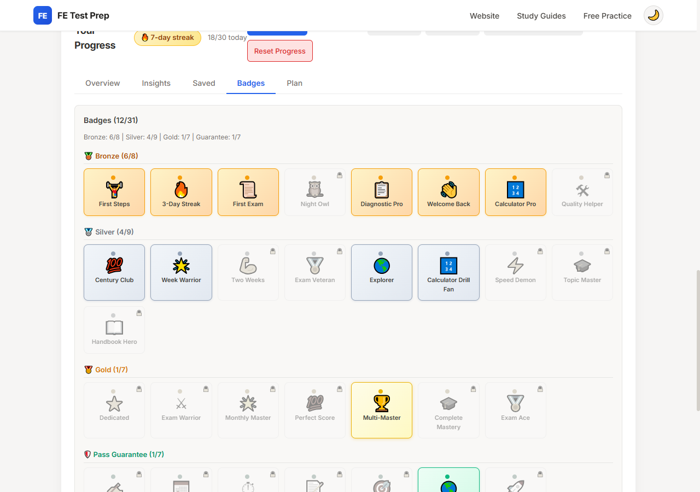Click the locked Speed Demon lightning badge
The height and width of the screenshot is (492, 700).
pos(516,272)
